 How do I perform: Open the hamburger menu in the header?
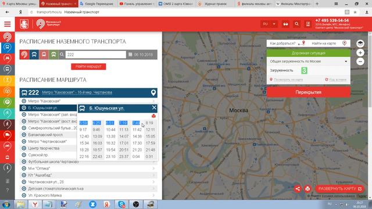[8, 24]
